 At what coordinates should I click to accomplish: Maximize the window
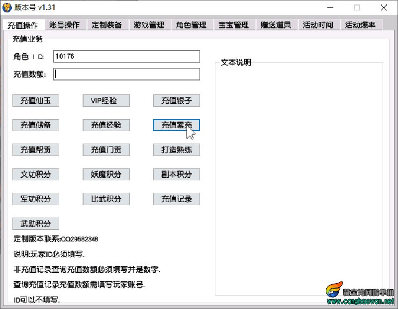tap(357, 7)
